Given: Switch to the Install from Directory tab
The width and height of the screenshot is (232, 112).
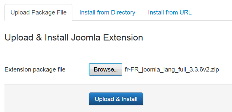Looking at the screenshot, I should point(107,12).
